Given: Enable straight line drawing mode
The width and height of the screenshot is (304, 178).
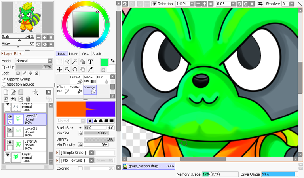Looking at the screenshot, I should [300, 4].
